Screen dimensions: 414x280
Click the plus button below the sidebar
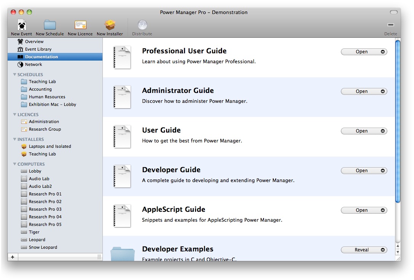13,257
